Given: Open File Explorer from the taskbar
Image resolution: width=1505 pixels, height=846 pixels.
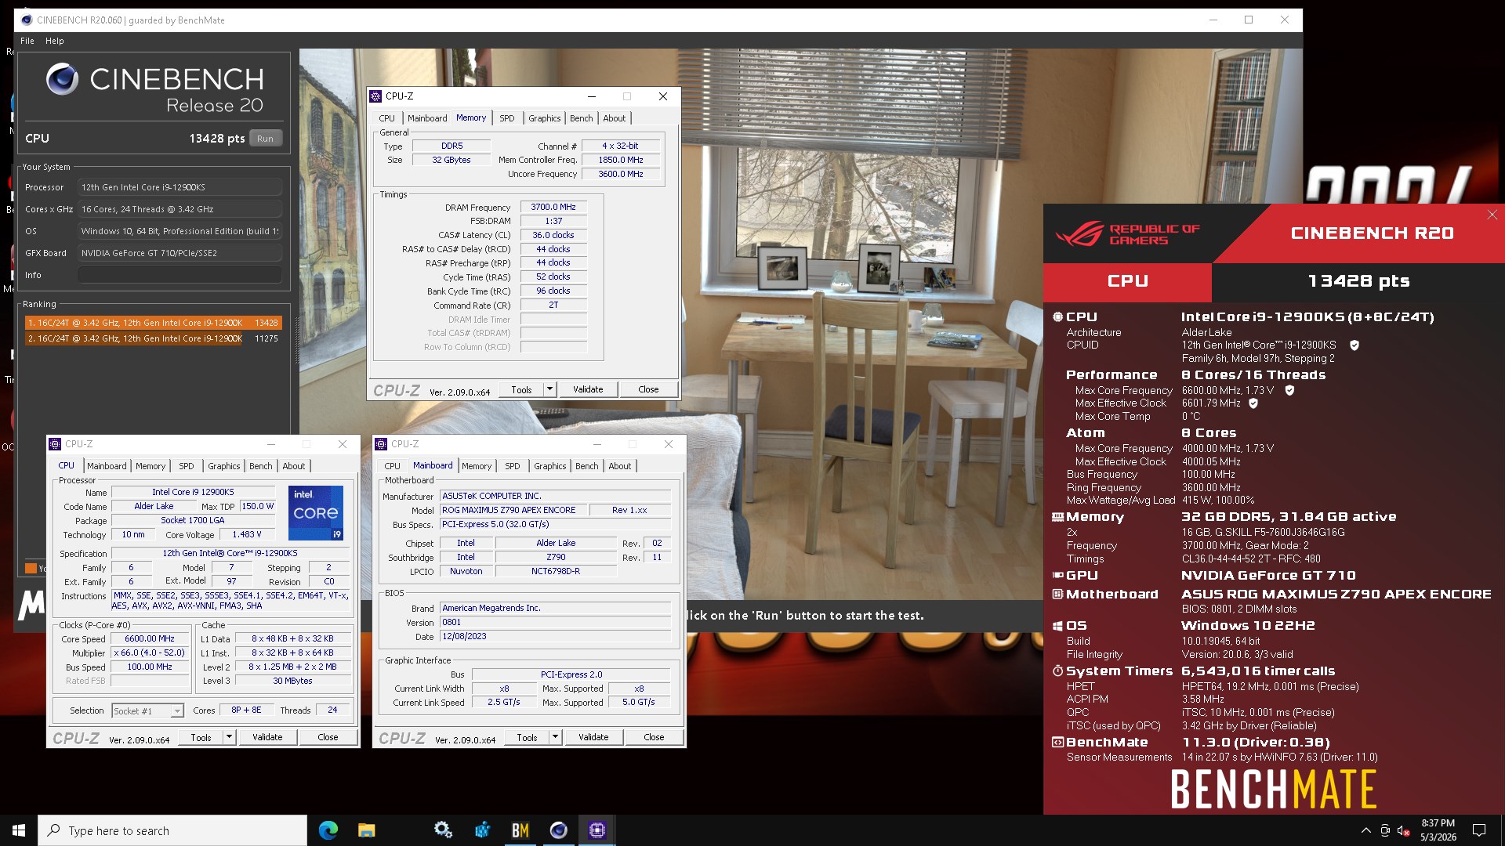Looking at the screenshot, I should click(367, 830).
